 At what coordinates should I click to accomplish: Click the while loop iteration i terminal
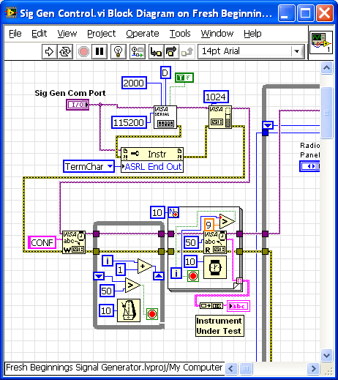108,261
